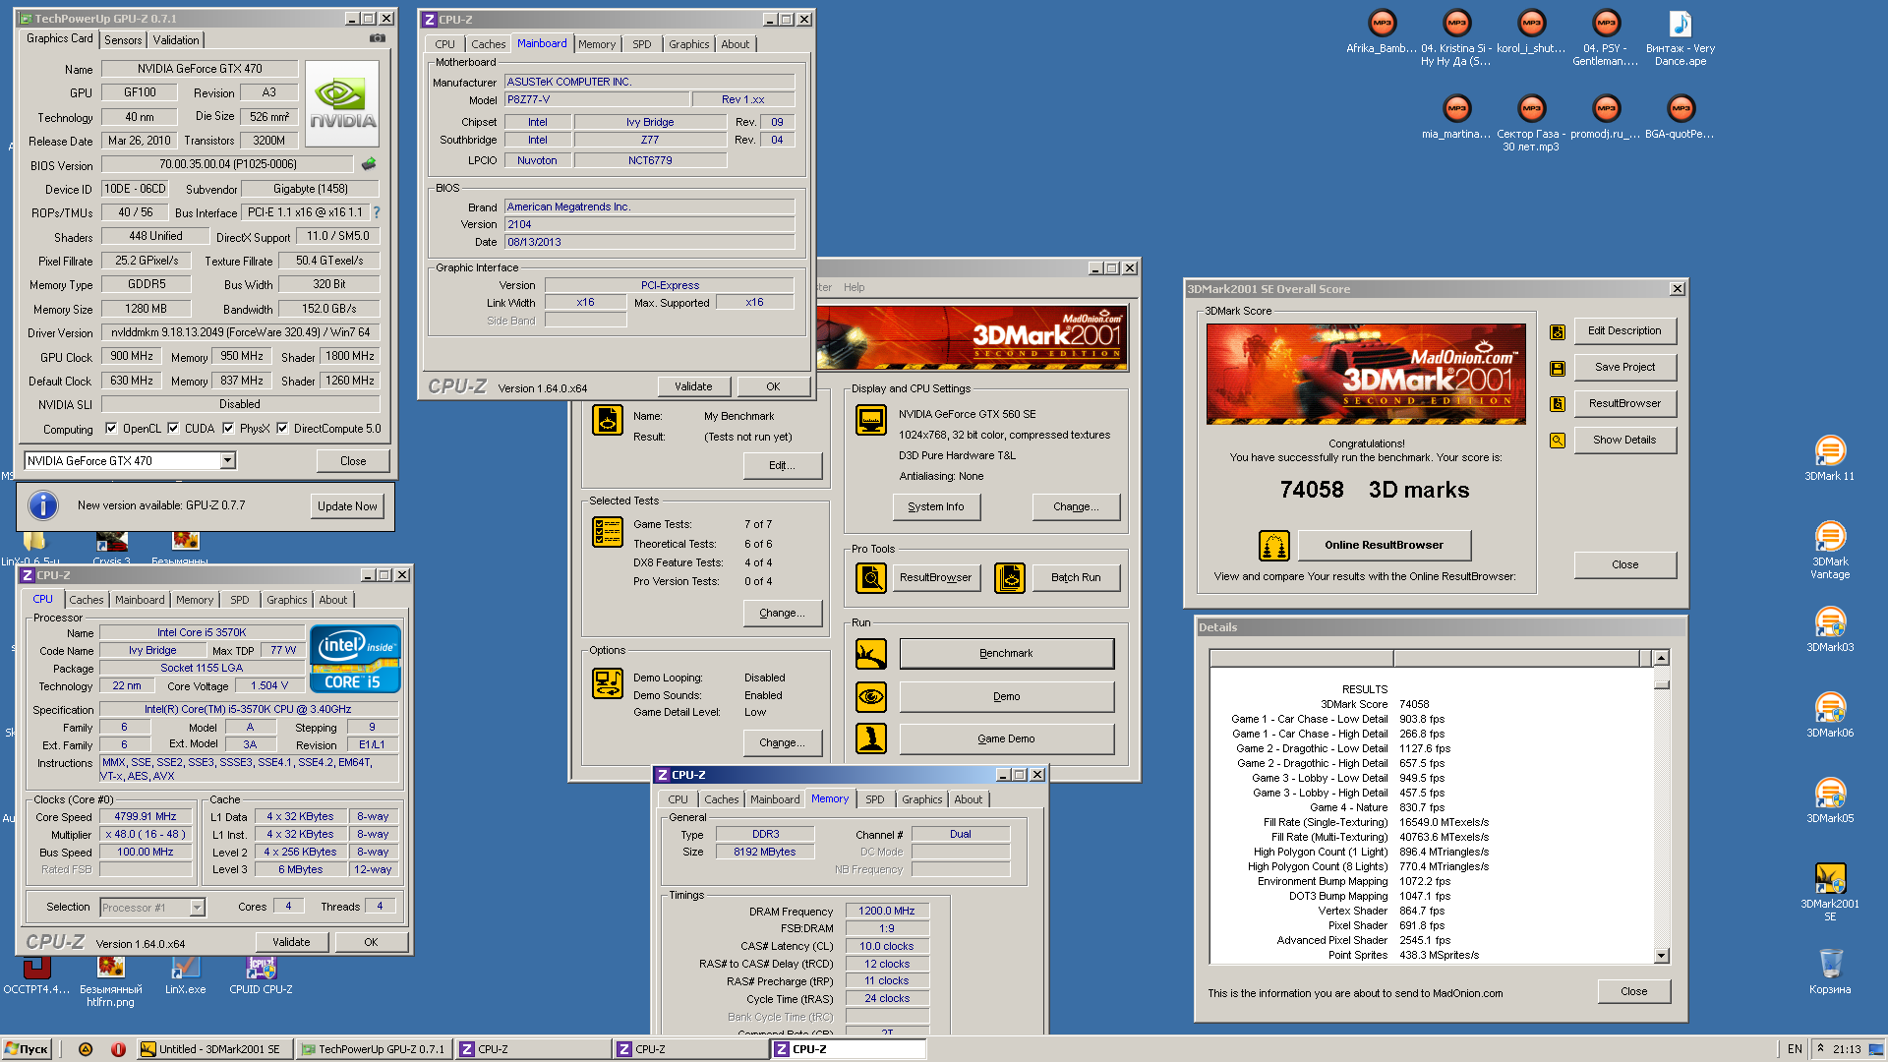Click the DRAM Frequency value field

point(887,912)
